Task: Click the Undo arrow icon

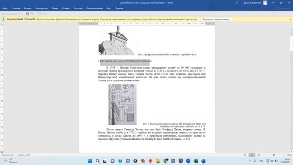Action: [33, 14]
